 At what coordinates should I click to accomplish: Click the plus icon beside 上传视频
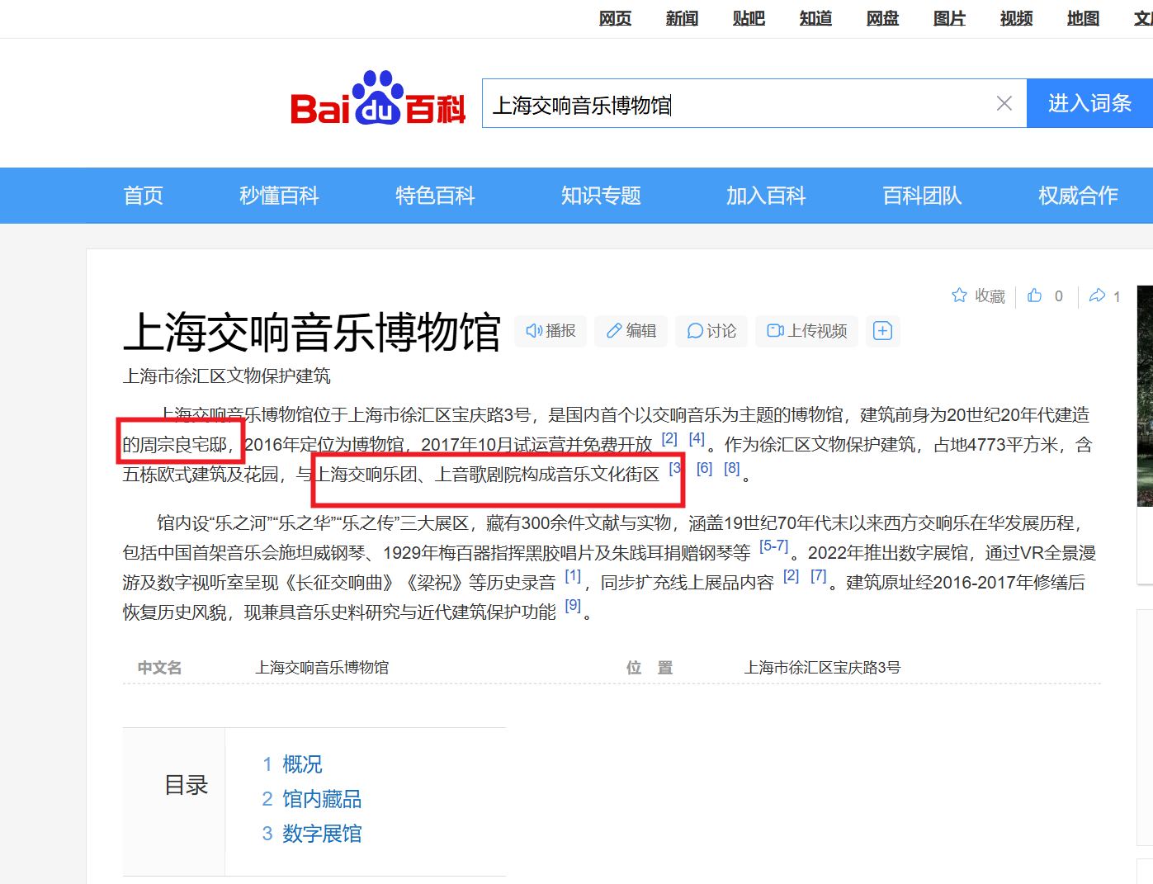(882, 331)
